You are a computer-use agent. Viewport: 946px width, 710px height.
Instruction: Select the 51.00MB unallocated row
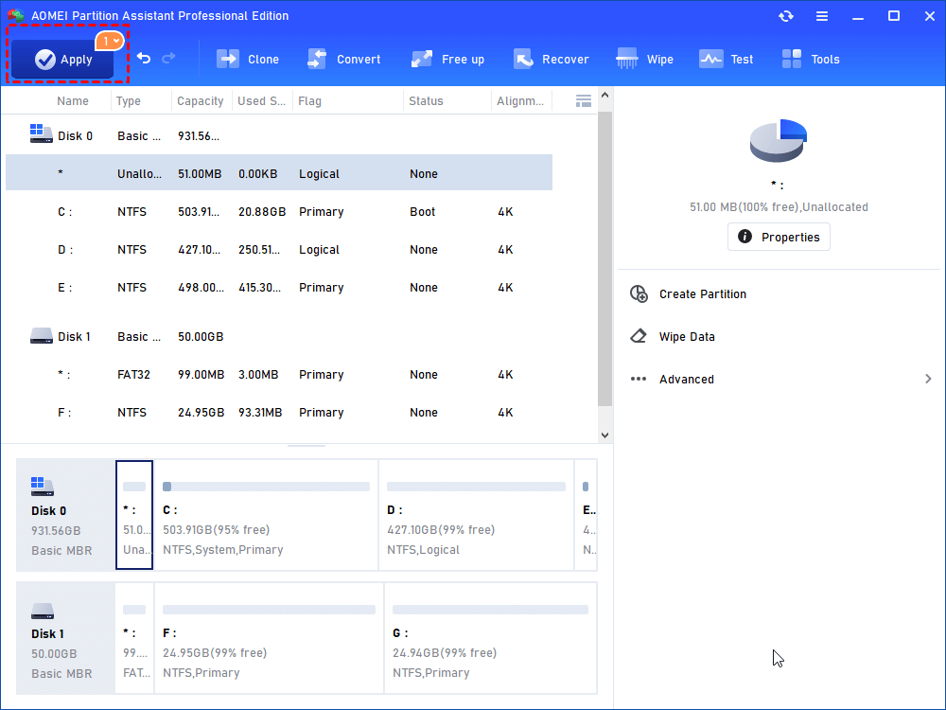[279, 173]
